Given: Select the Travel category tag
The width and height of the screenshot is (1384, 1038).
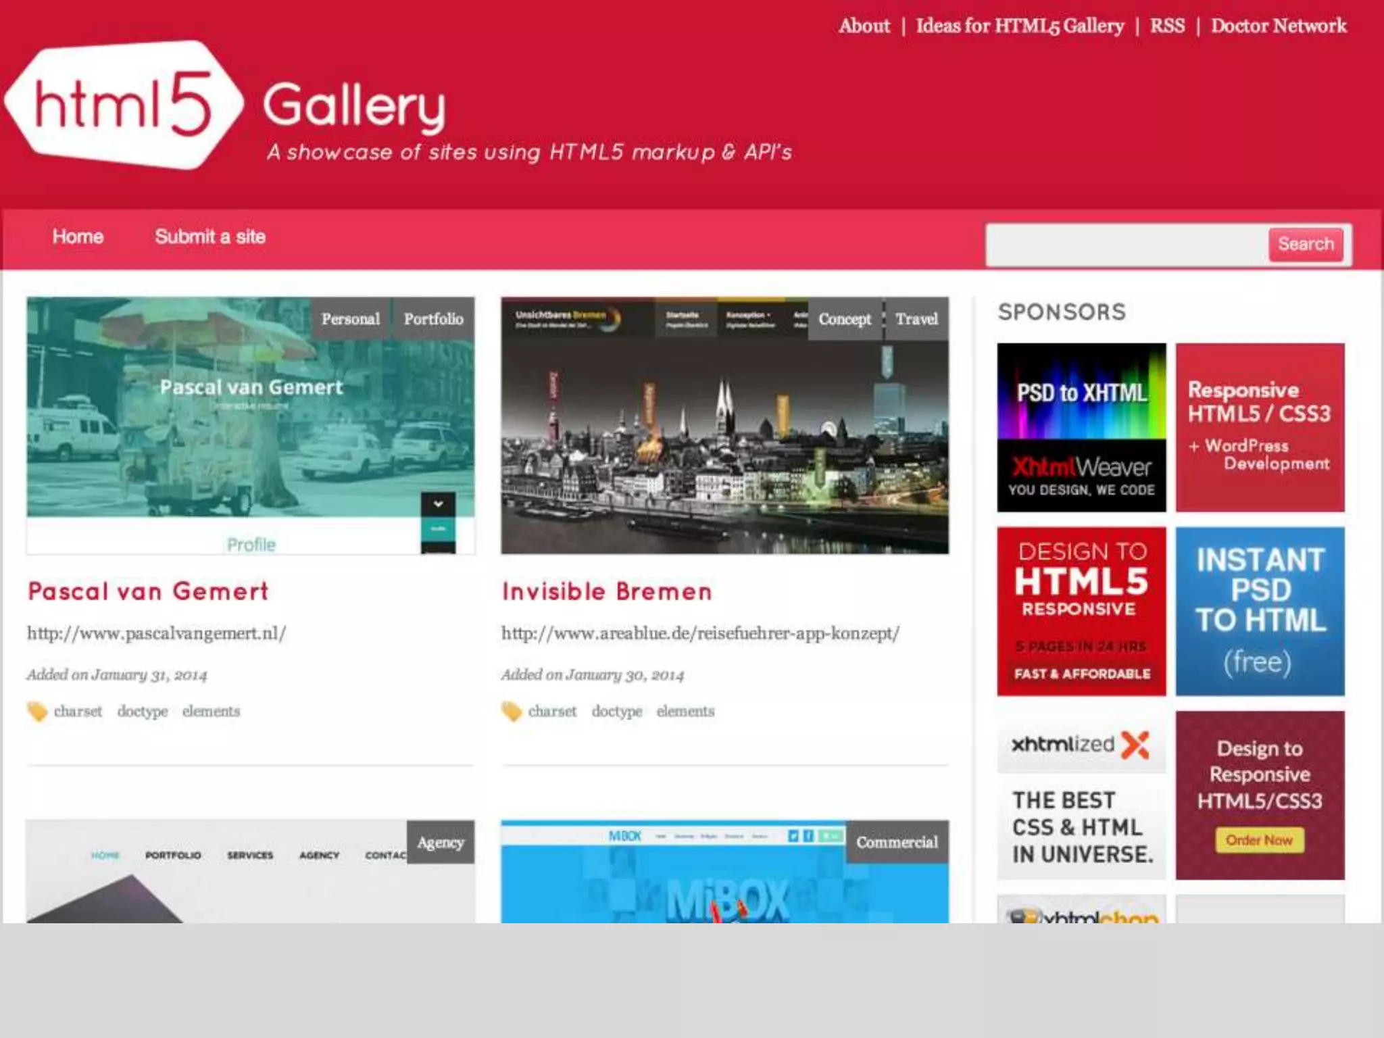Looking at the screenshot, I should click(x=916, y=319).
